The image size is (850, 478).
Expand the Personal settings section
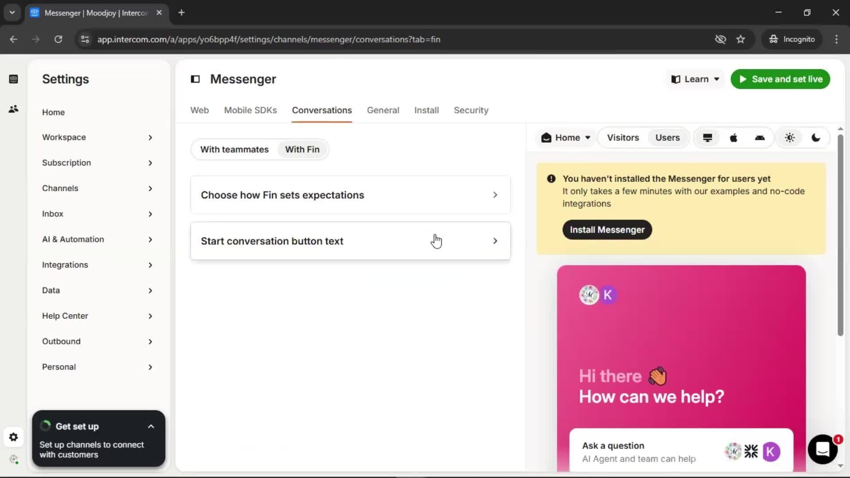pyautogui.click(x=98, y=367)
